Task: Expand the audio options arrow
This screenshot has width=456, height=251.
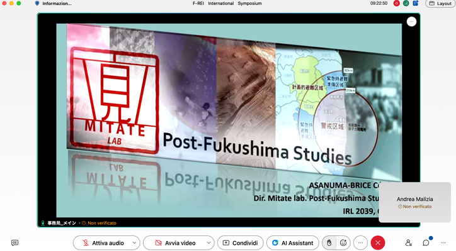Action: pyautogui.click(x=134, y=243)
